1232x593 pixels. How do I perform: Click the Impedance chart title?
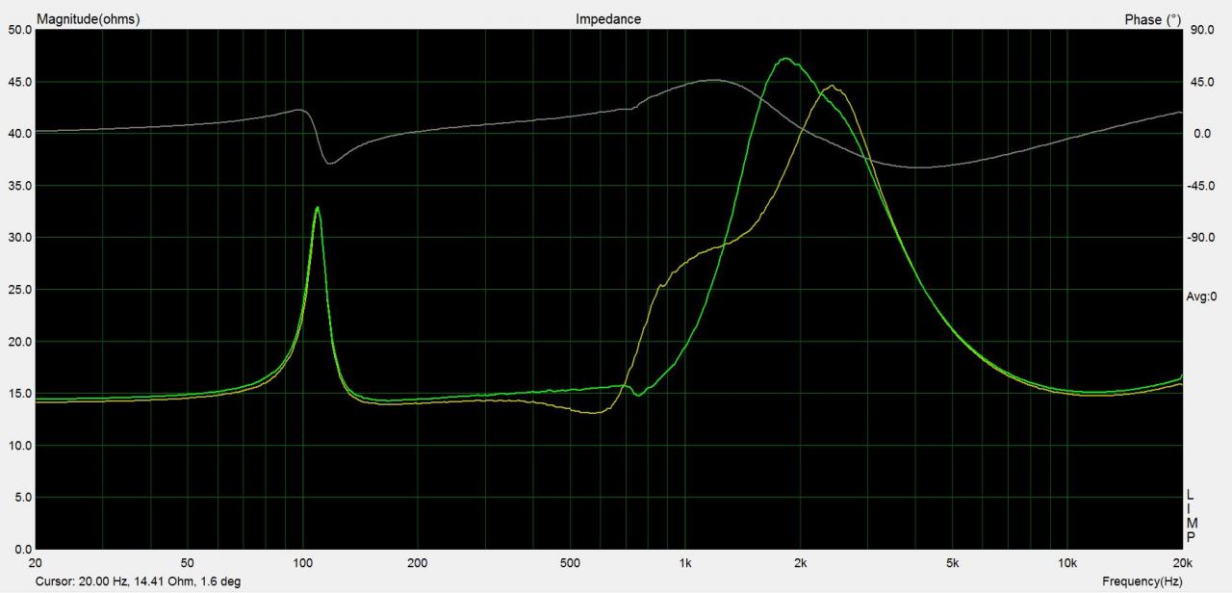coord(608,19)
